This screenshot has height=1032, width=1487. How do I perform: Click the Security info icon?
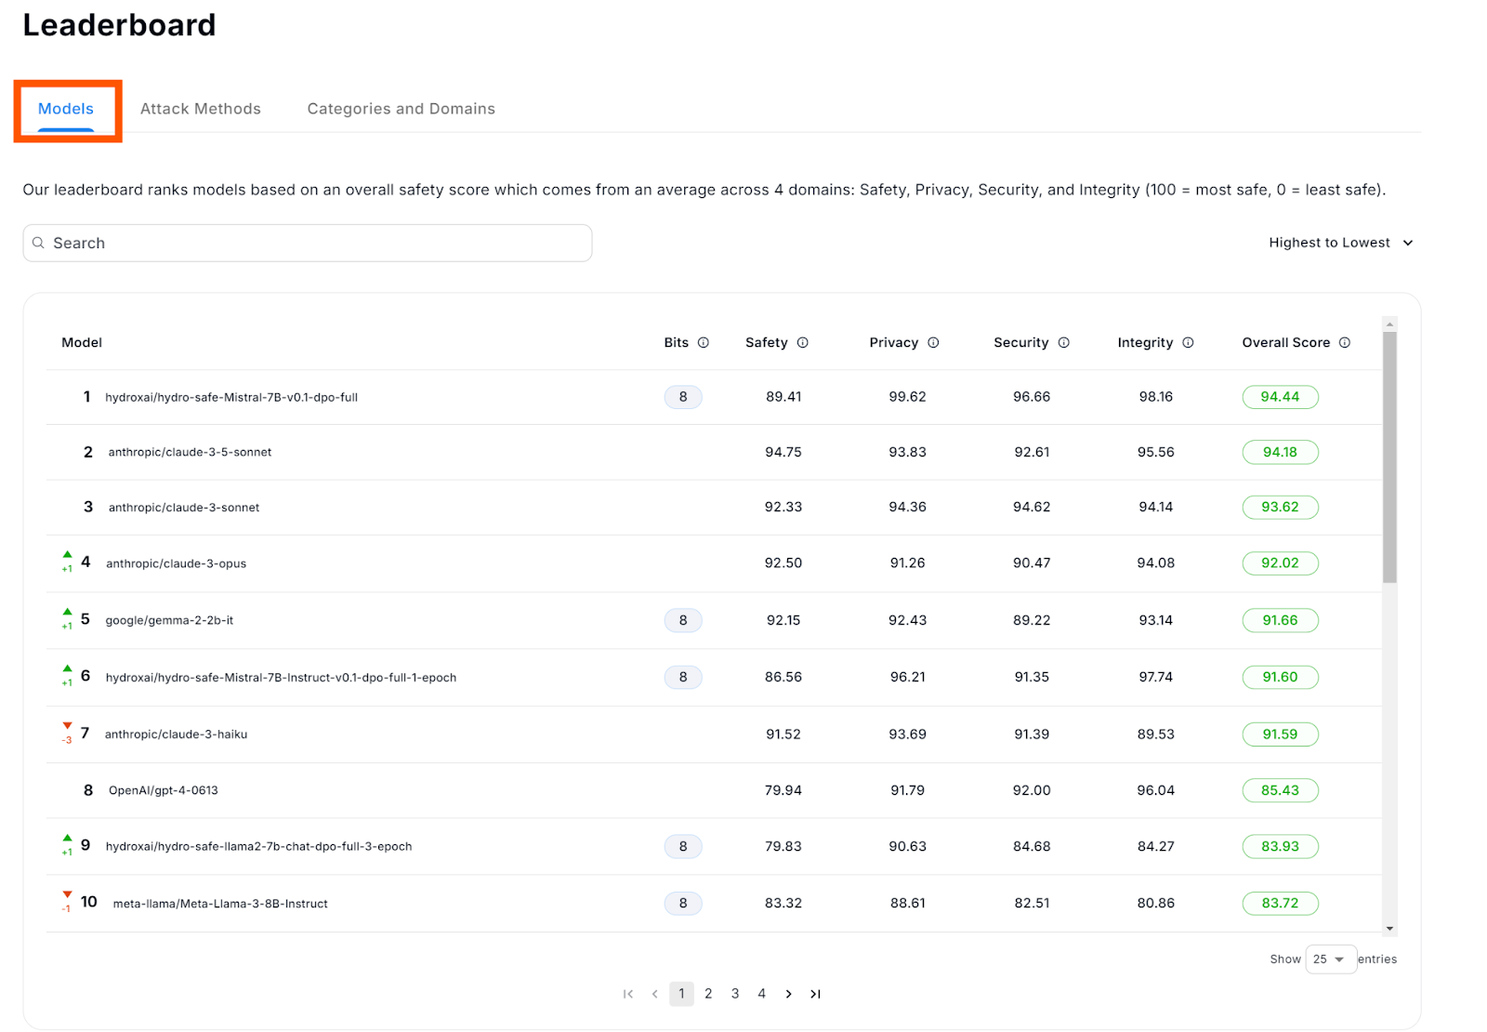click(x=1064, y=342)
